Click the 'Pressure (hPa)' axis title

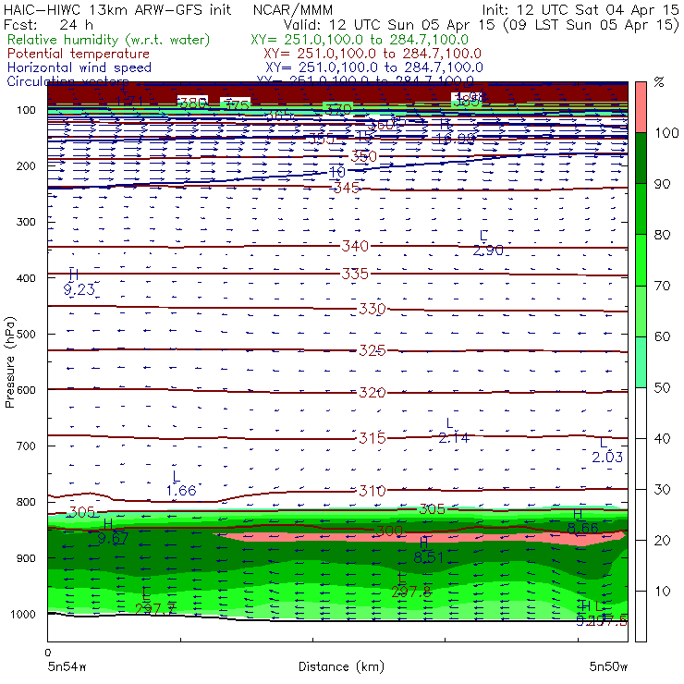click(x=10, y=362)
